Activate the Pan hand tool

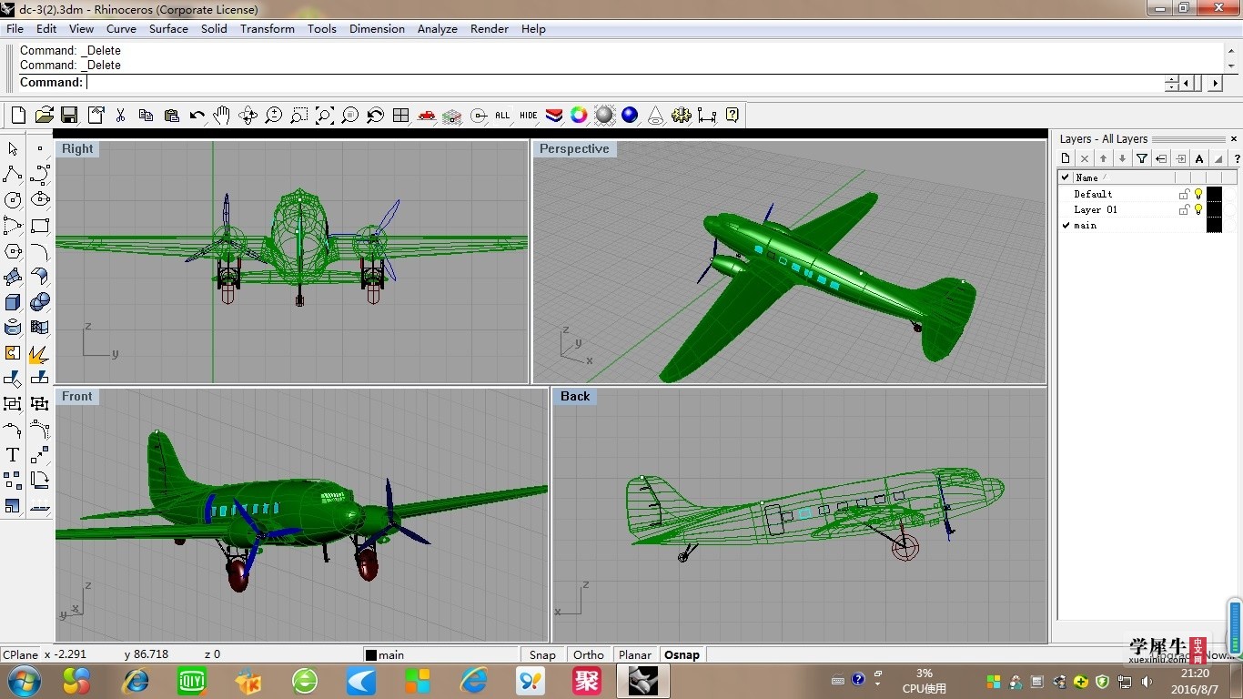pos(222,116)
